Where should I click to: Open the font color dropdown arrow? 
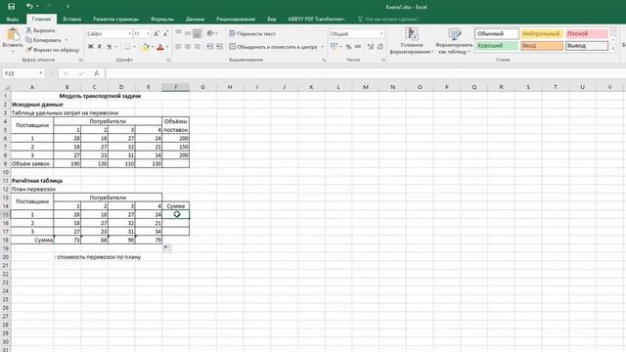(167, 47)
